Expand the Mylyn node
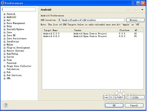The width and height of the screenshot is (147, 111). point(4,45)
